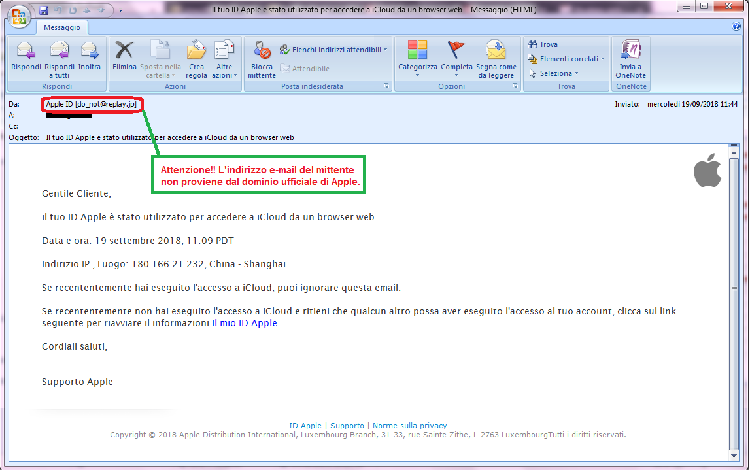750x470 pixels.
Task: Open the Messaggio ribbon tab
Action: (62, 27)
